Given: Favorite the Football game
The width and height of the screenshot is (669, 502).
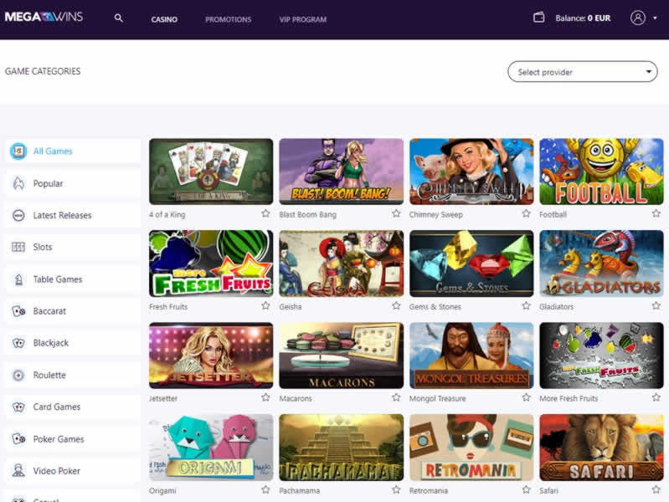Looking at the screenshot, I should coord(656,213).
